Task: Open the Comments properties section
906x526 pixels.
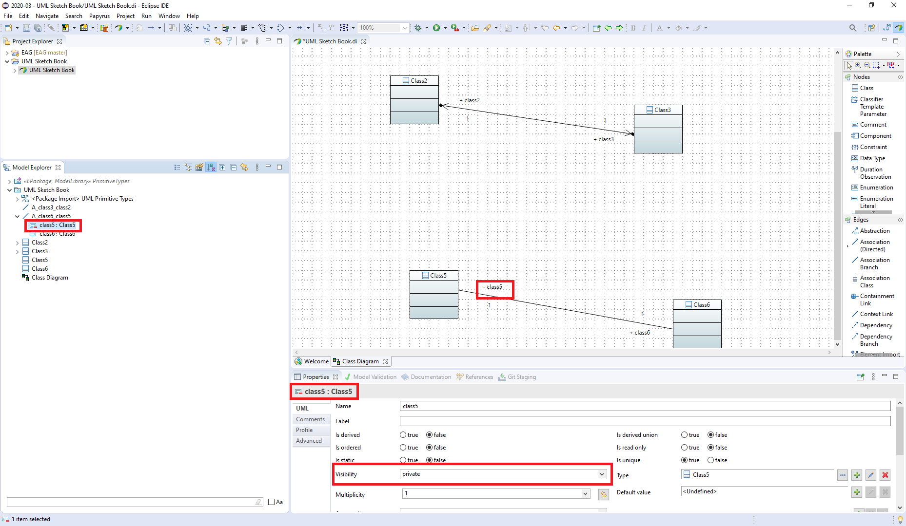Action: click(x=310, y=419)
